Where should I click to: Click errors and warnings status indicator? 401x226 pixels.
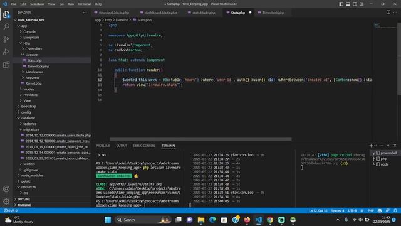pos(11,211)
